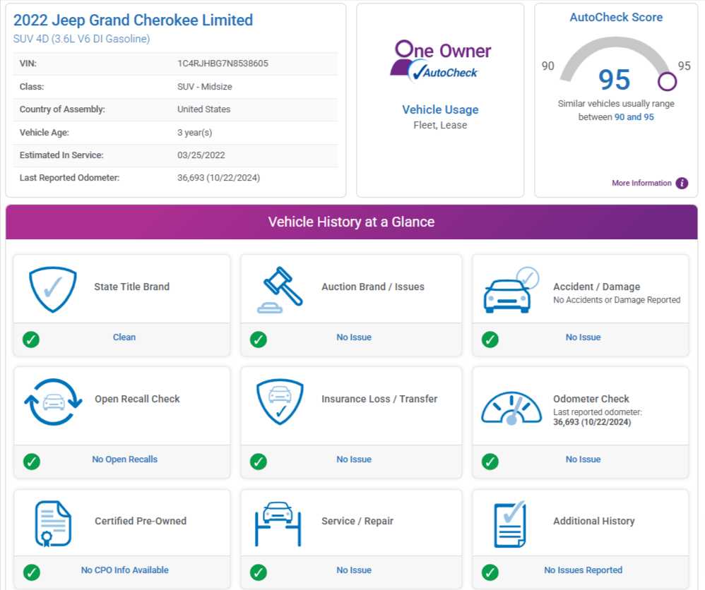Click green check in Service / Repair card

[259, 572]
